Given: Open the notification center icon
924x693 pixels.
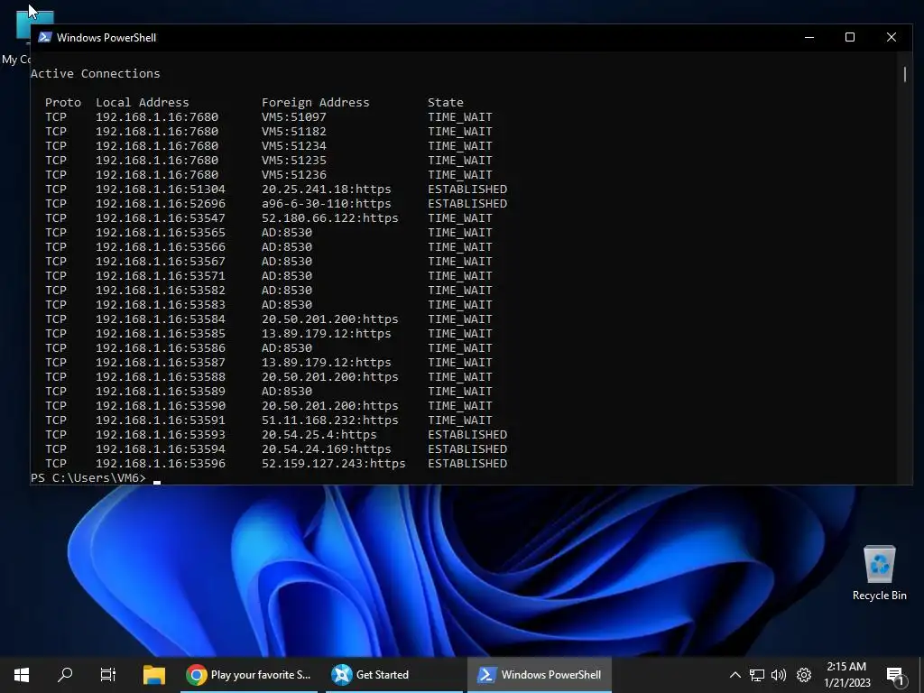Looking at the screenshot, I should 895,676.
